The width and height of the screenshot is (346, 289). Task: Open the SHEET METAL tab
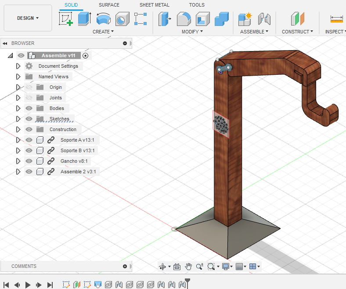click(154, 5)
